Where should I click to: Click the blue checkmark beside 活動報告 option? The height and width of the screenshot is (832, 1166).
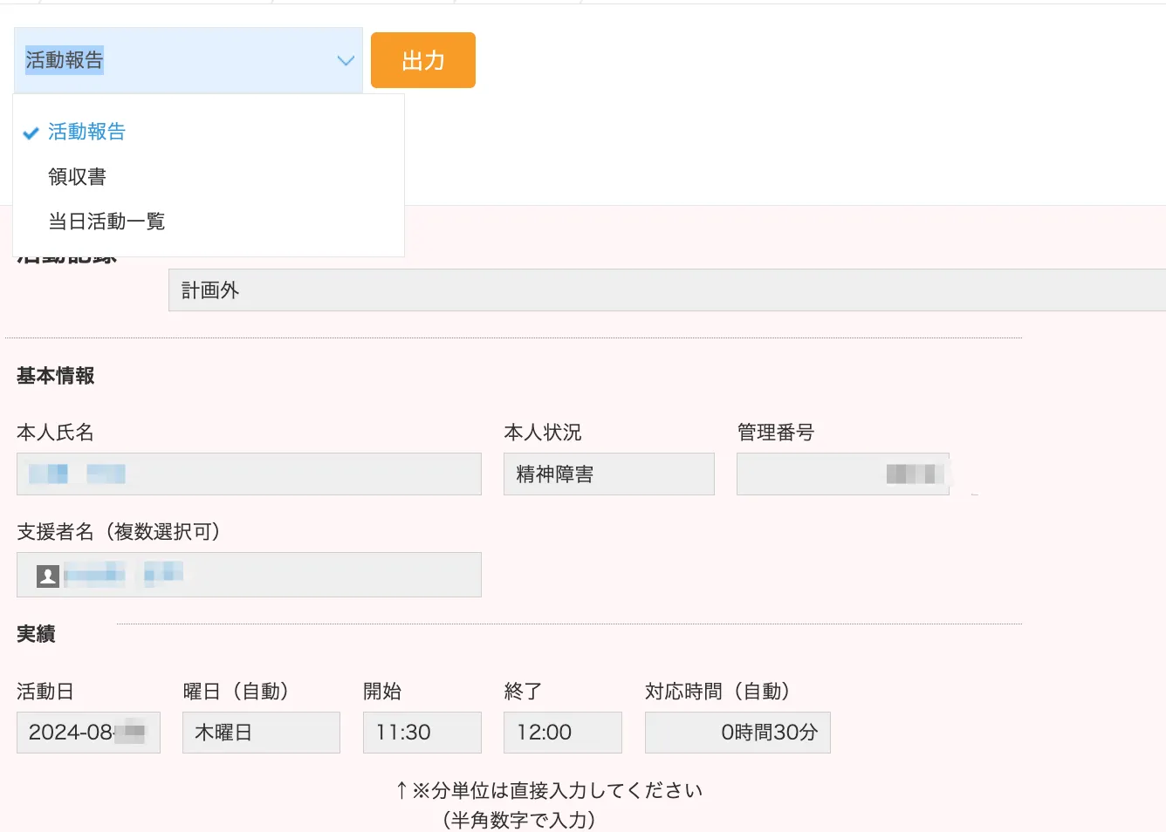31,133
